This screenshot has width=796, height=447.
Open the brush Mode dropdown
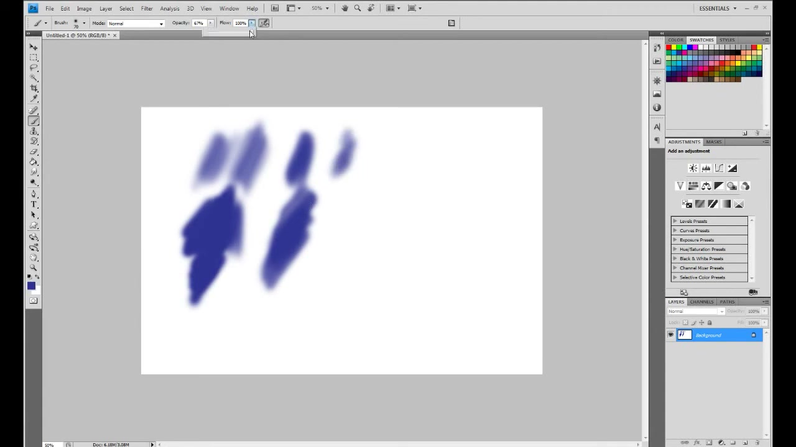coord(136,24)
